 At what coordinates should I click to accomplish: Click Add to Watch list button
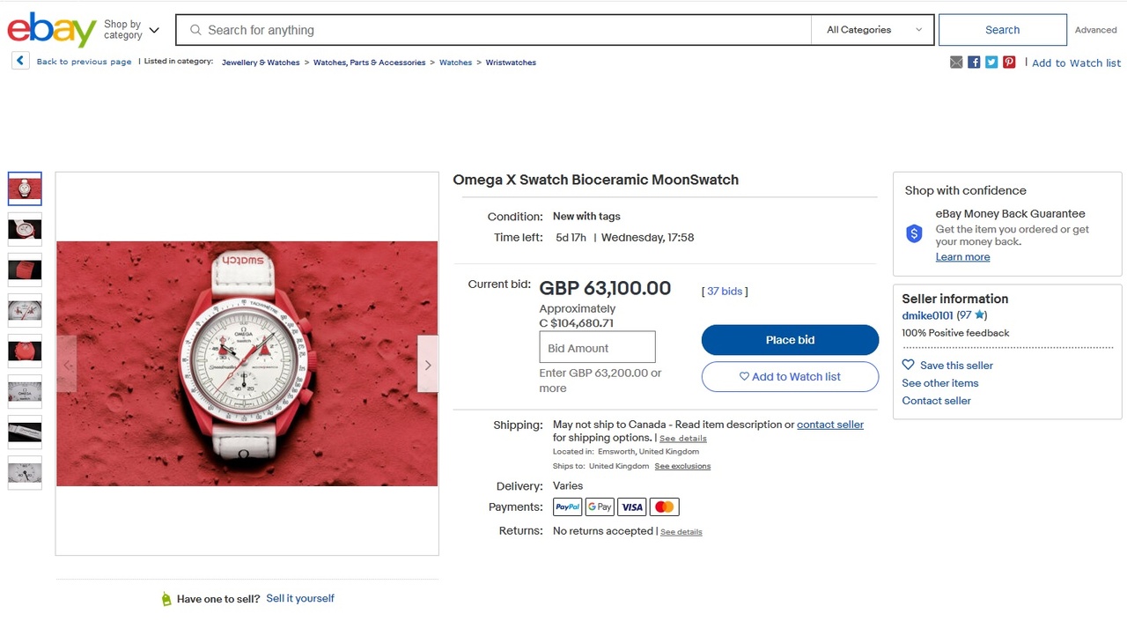pos(790,377)
